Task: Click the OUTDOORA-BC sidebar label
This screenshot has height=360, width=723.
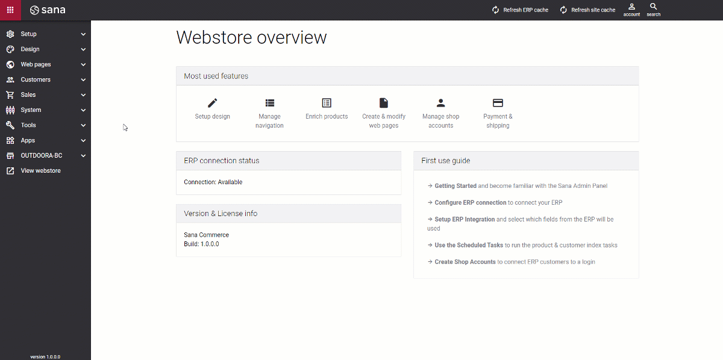Action: coord(42,155)
